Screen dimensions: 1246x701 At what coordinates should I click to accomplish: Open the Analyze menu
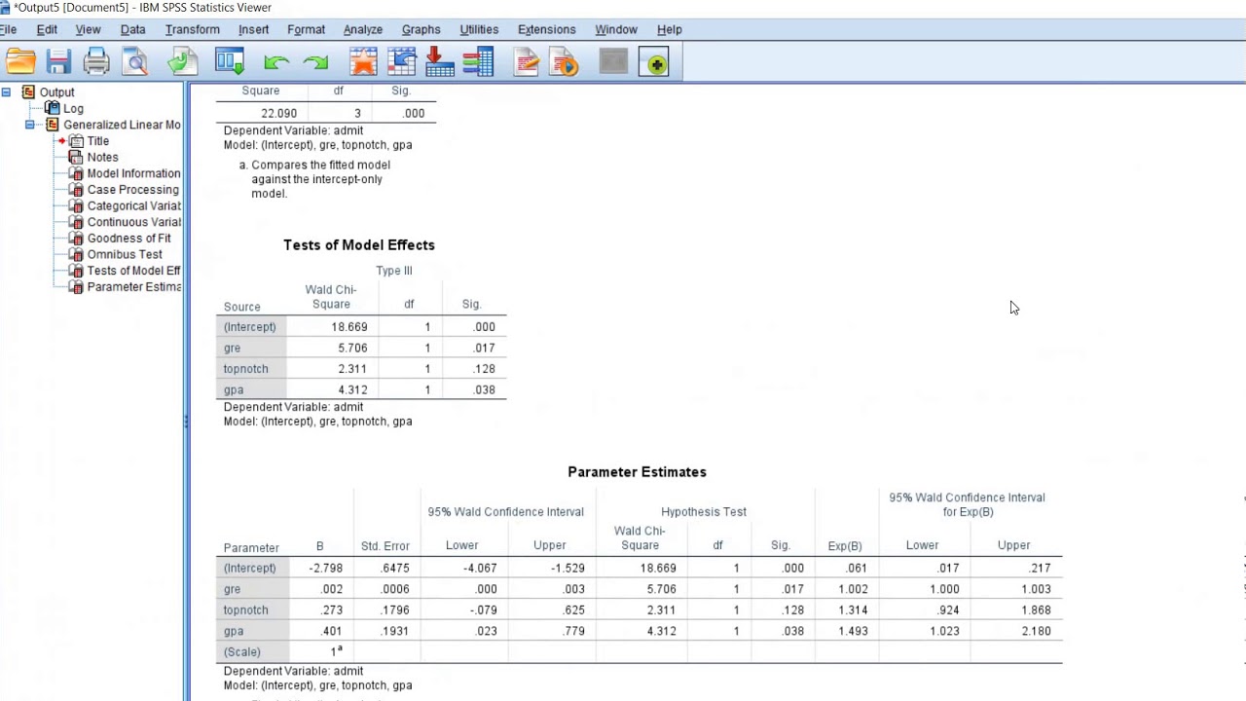click(x=362, y=29)
